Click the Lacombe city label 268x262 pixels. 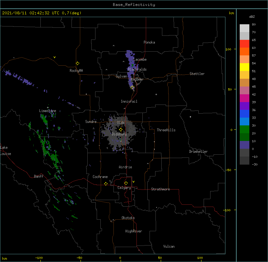click(140, 59)
